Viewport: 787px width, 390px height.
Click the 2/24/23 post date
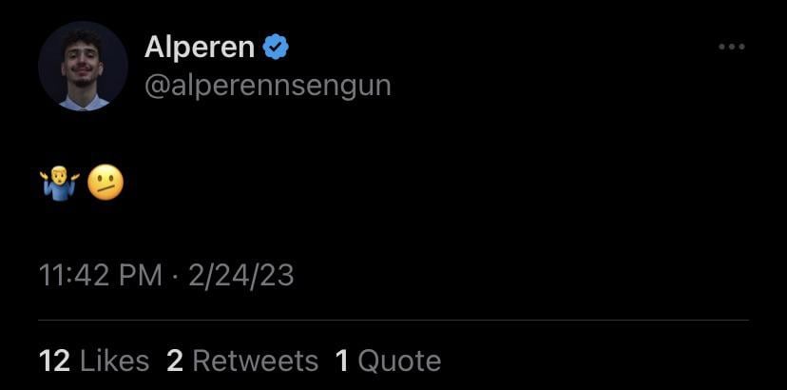(x=240, y=276)
